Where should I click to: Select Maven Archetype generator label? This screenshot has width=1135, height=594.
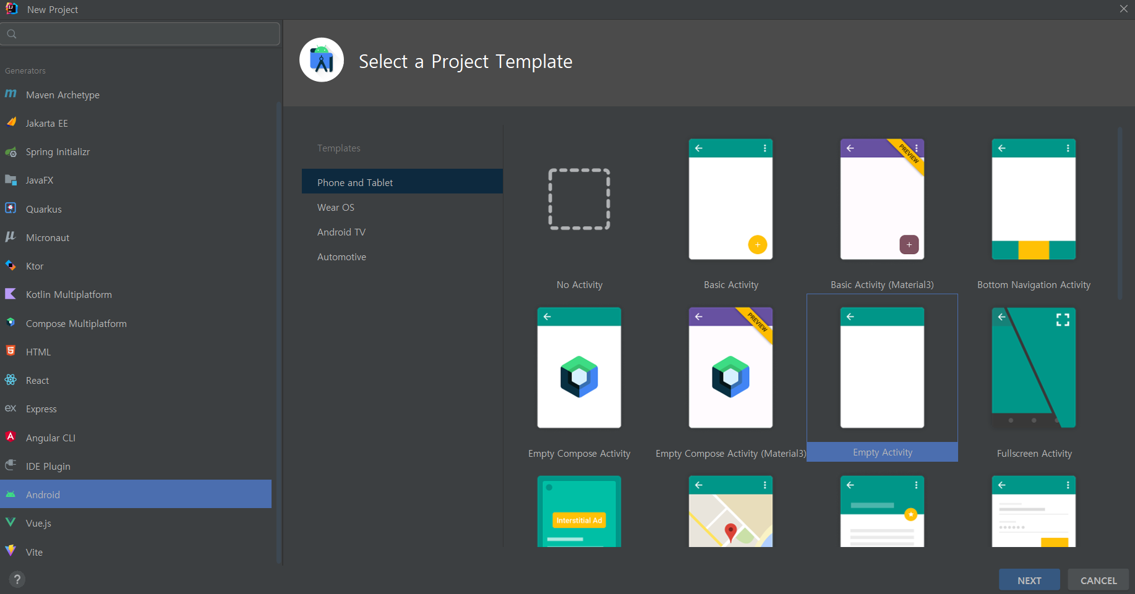tap(62, 95)
